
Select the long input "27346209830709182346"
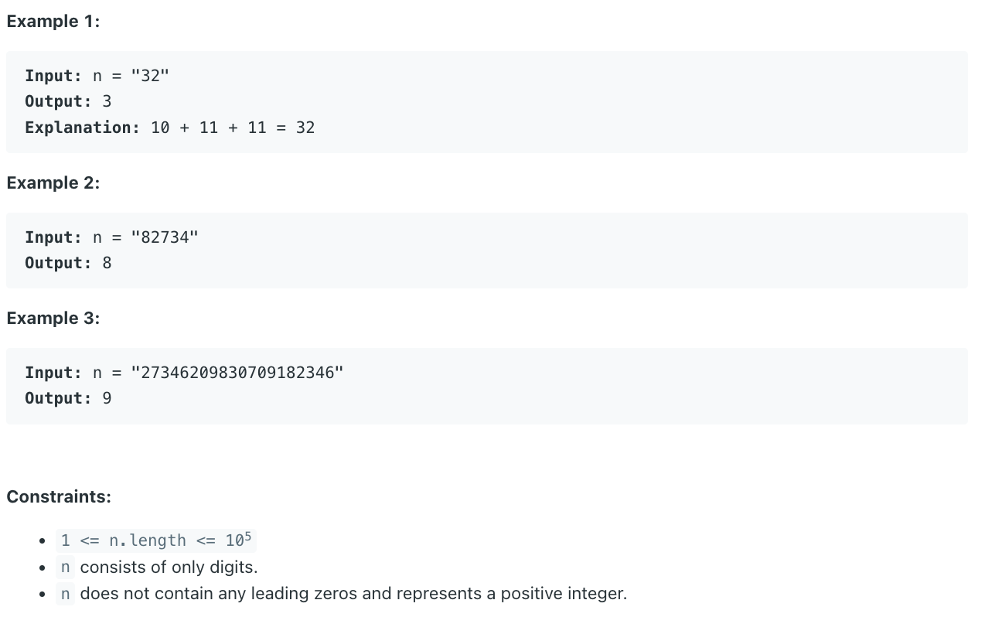click(x=237, y=373)
